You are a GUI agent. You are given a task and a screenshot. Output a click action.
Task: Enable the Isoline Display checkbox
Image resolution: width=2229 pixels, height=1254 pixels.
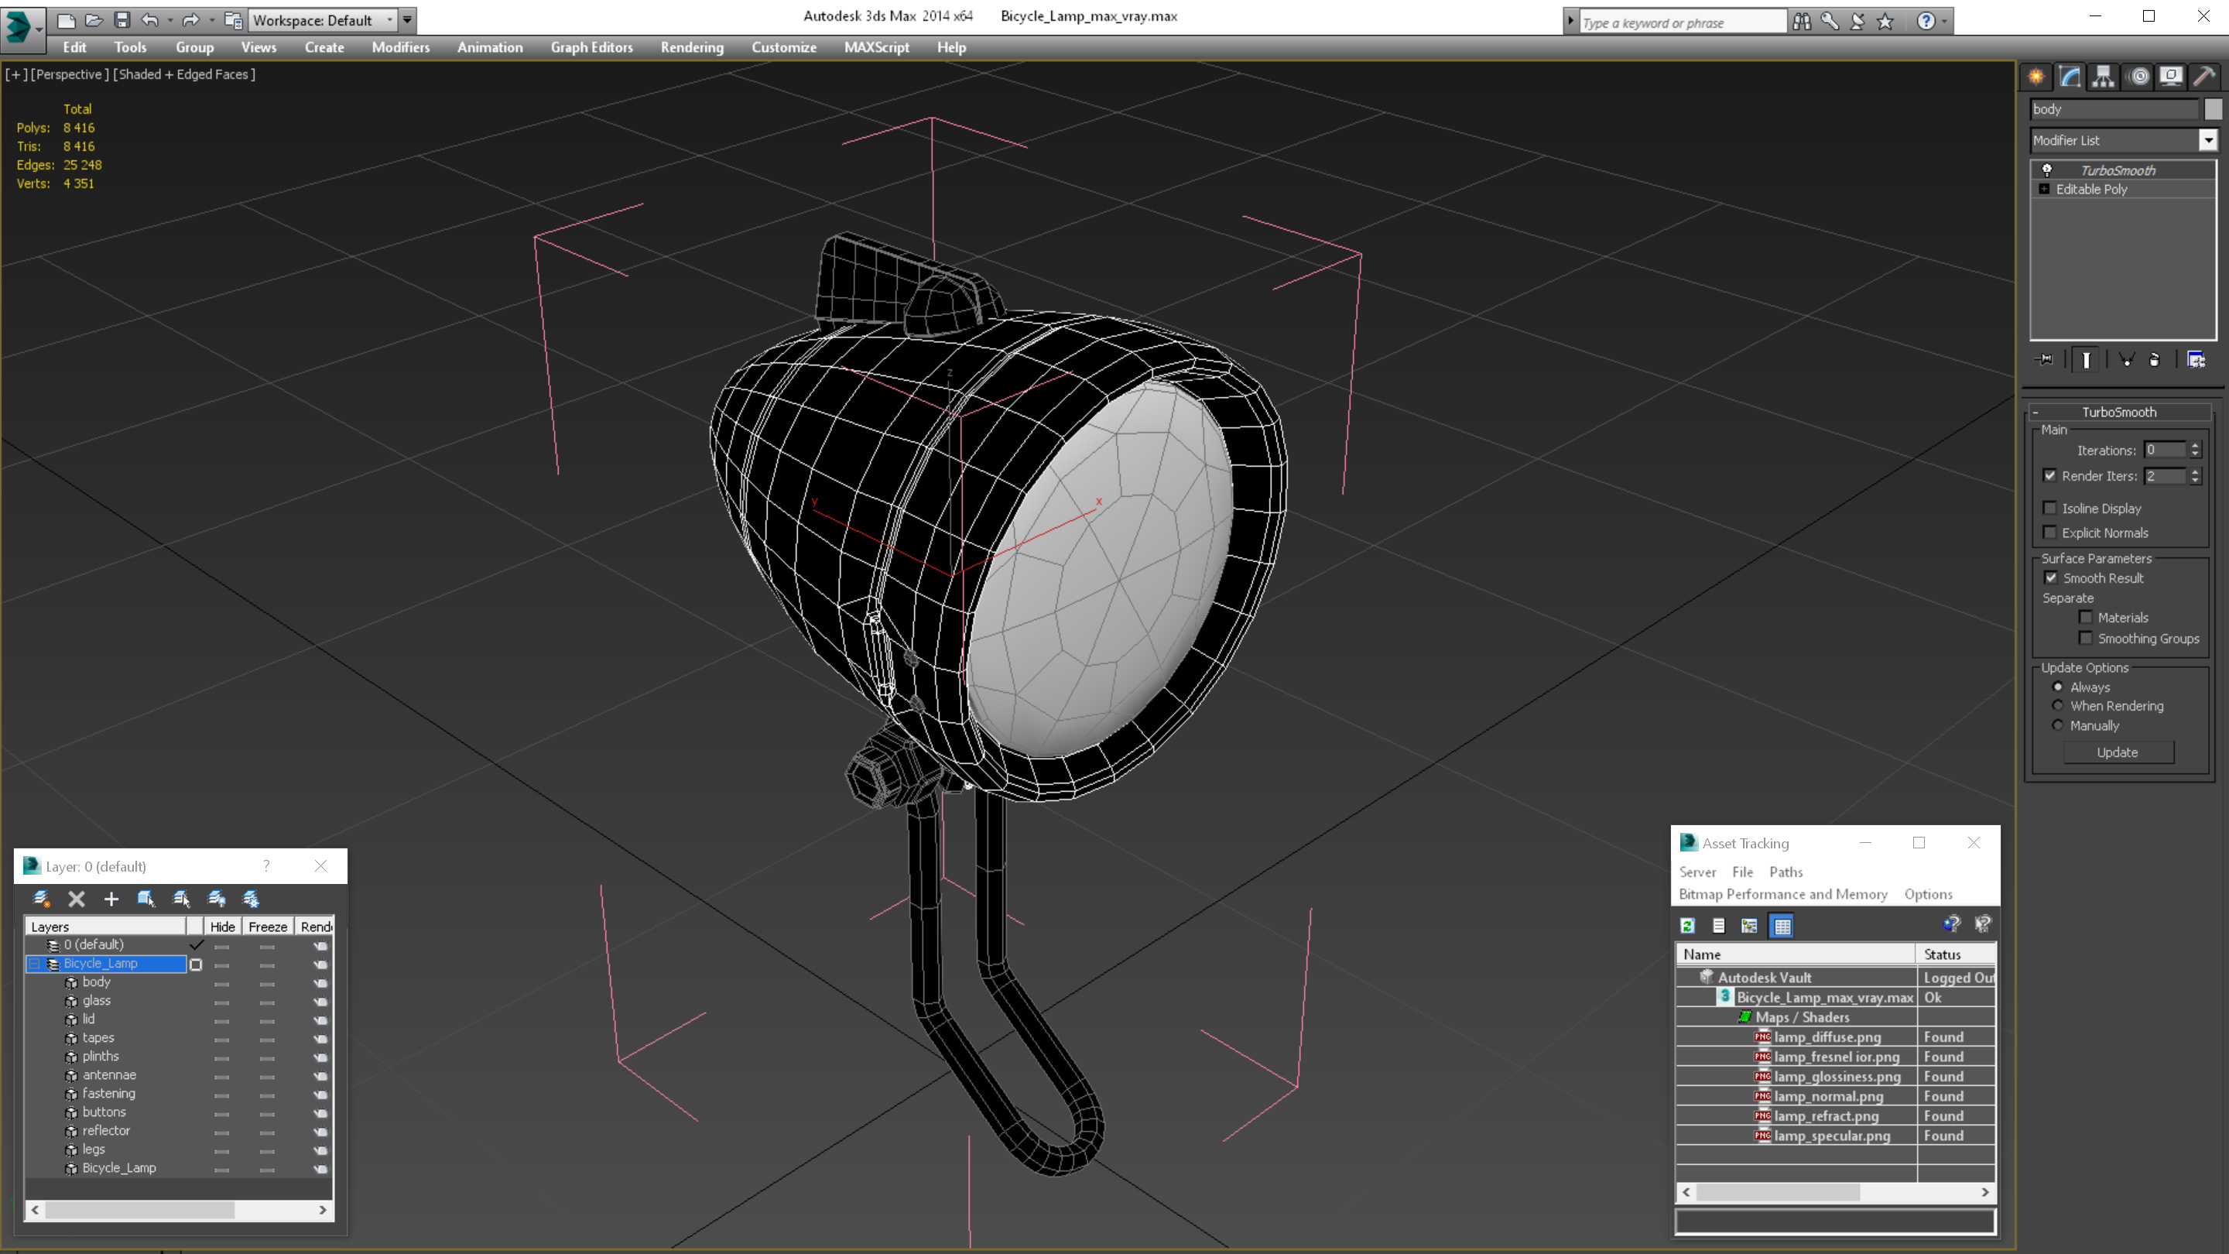tap(2050, 508)
